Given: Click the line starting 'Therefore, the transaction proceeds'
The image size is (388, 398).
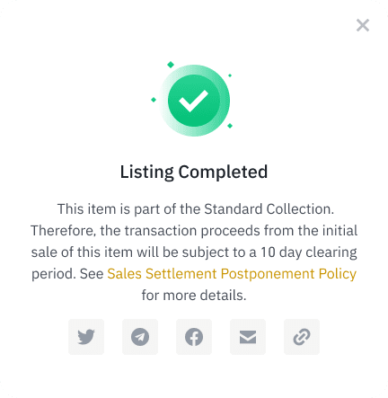Looking at the screenshot, I should click(194, 231).
